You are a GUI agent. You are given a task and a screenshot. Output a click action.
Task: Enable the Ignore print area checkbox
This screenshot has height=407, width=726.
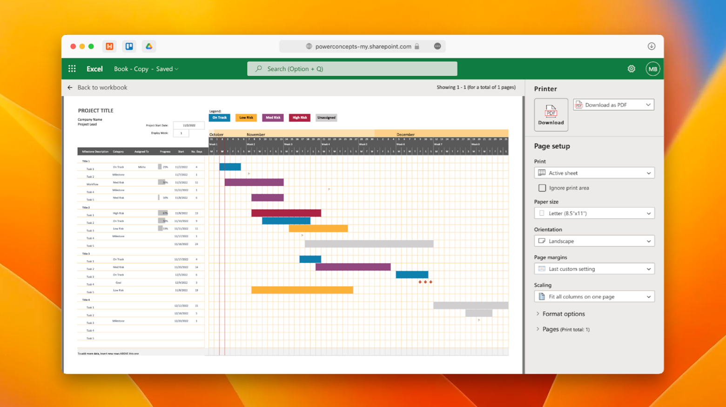[x=542, y=188]
